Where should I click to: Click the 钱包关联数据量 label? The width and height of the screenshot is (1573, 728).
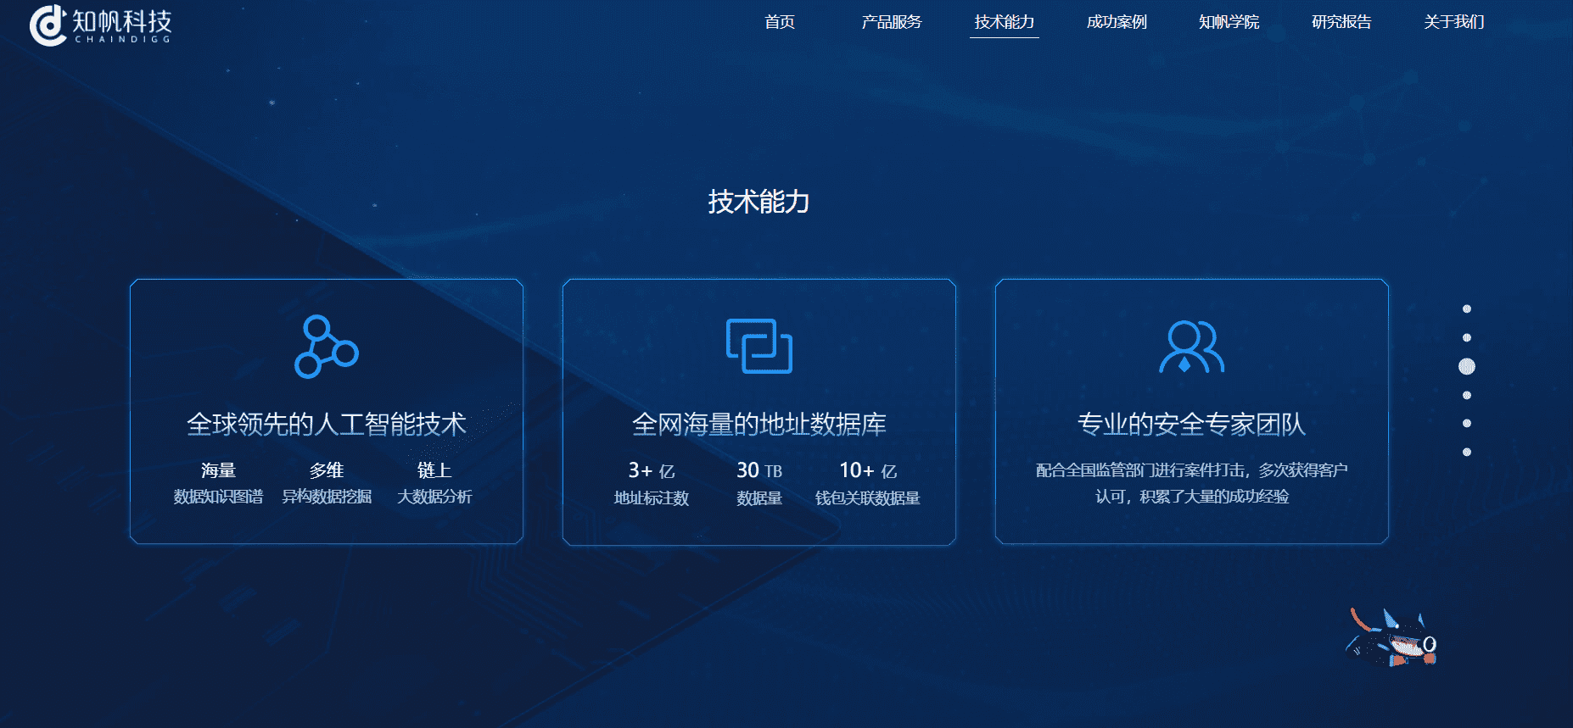868,498
